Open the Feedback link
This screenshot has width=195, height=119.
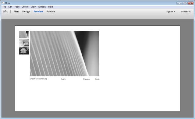tap(186, 12)
